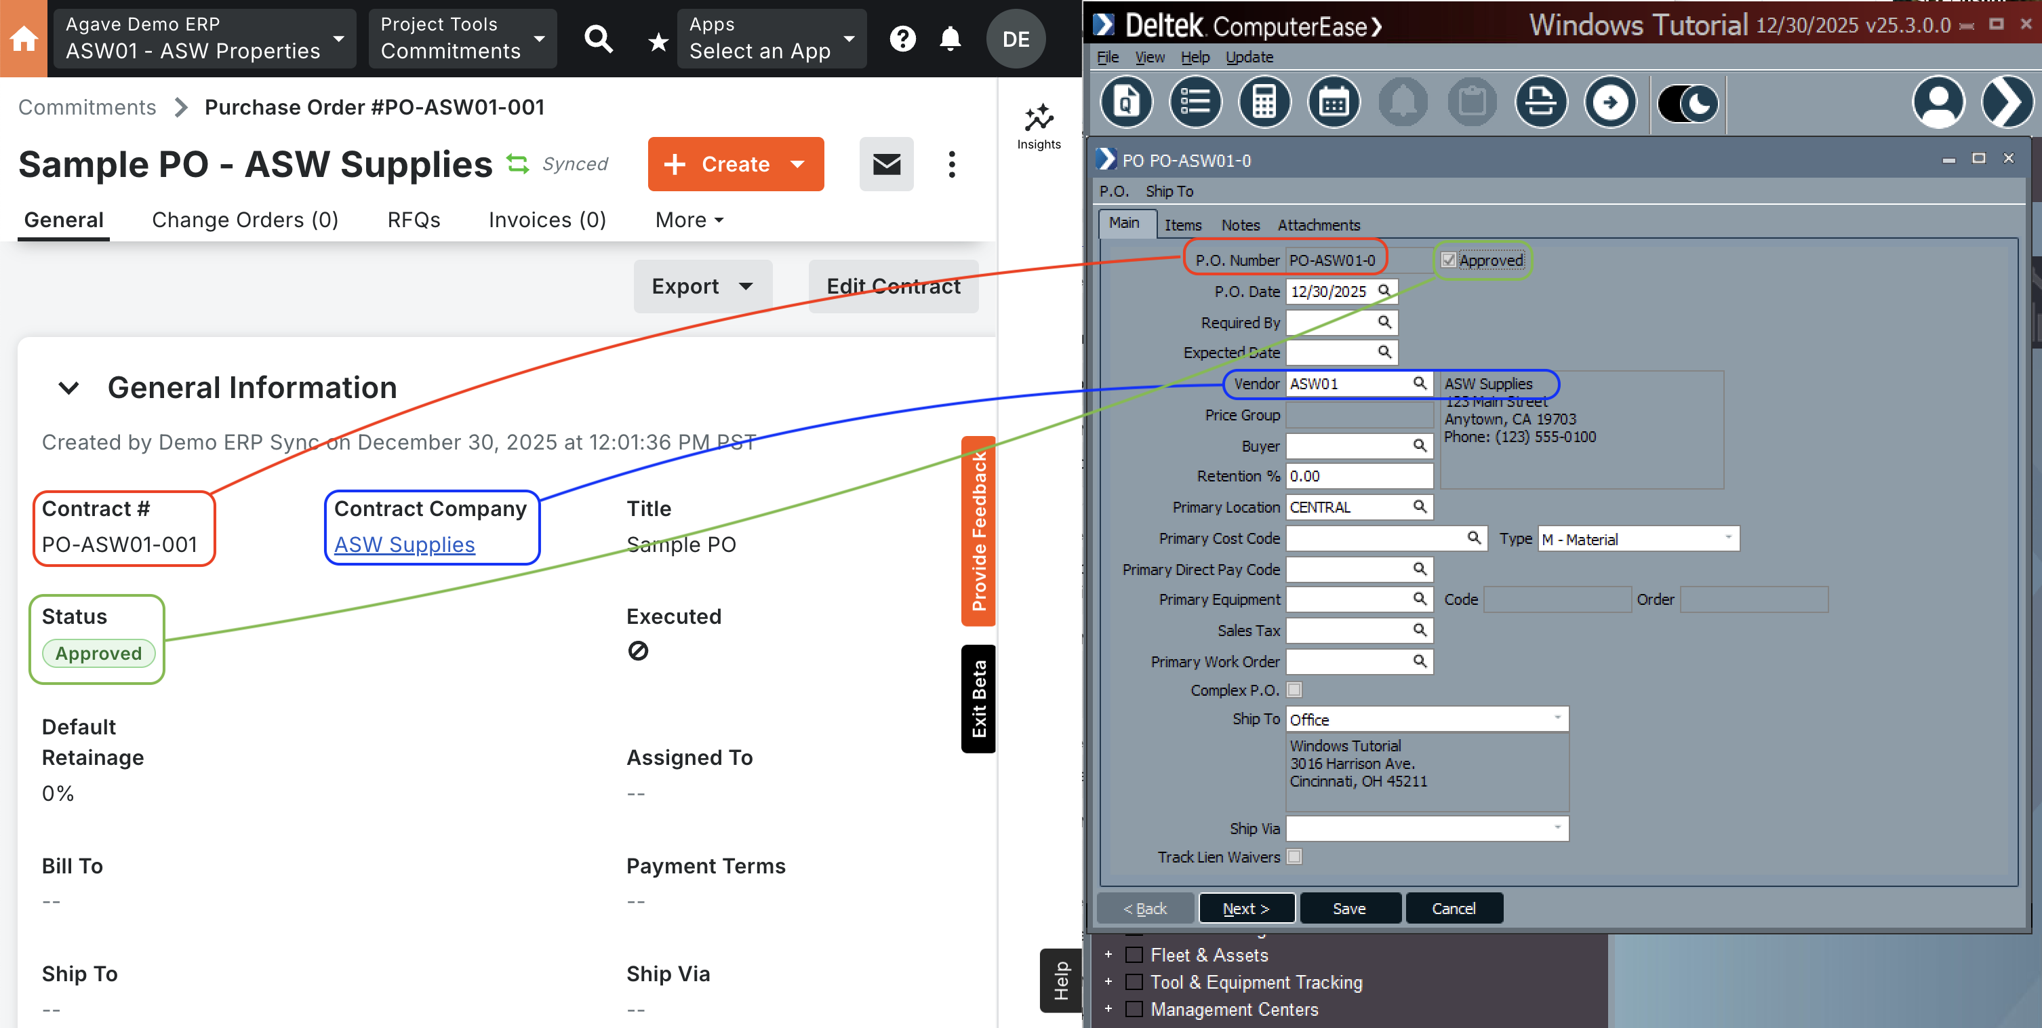Switch to the Items tab in the PO window

[1183, 225]
